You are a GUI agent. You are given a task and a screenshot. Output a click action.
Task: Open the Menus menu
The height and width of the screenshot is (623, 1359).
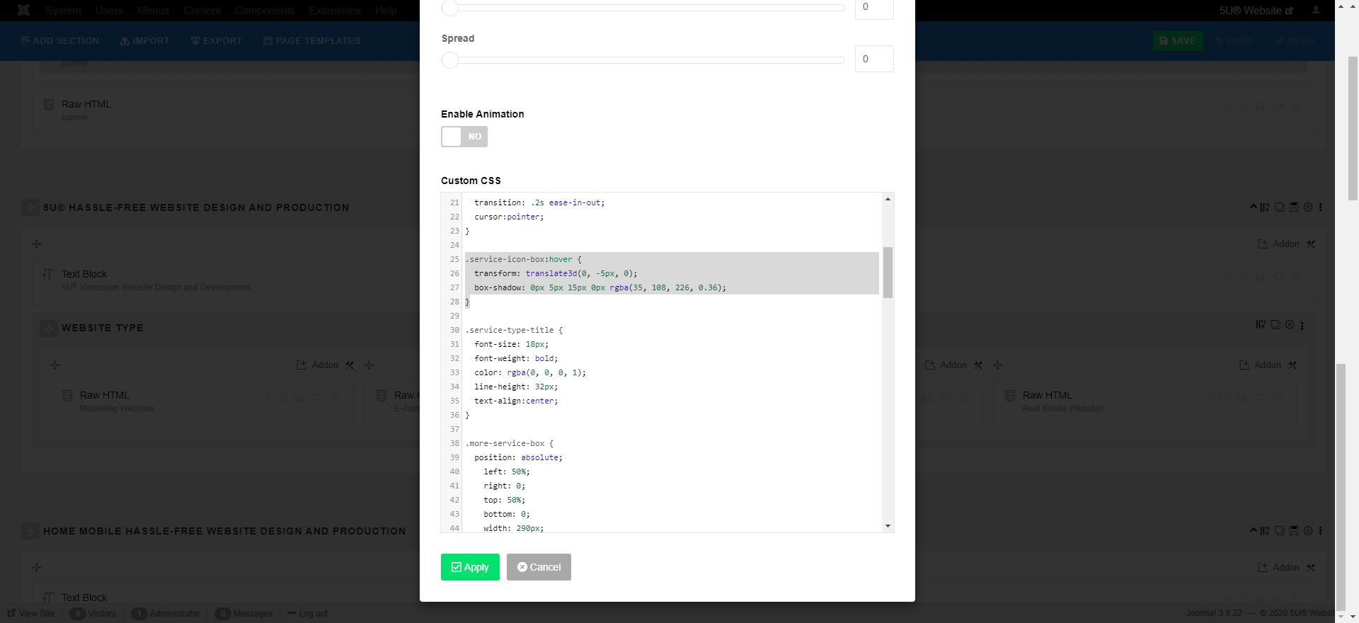(x=153, y=11)
